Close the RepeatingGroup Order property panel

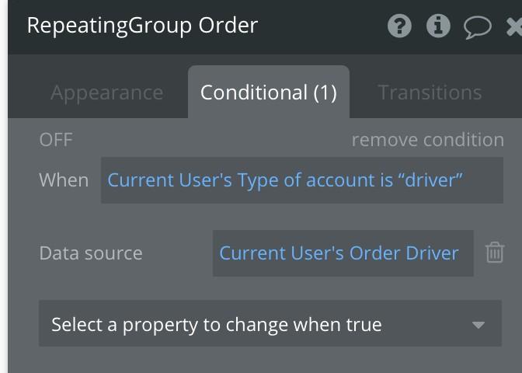point(514,26)
